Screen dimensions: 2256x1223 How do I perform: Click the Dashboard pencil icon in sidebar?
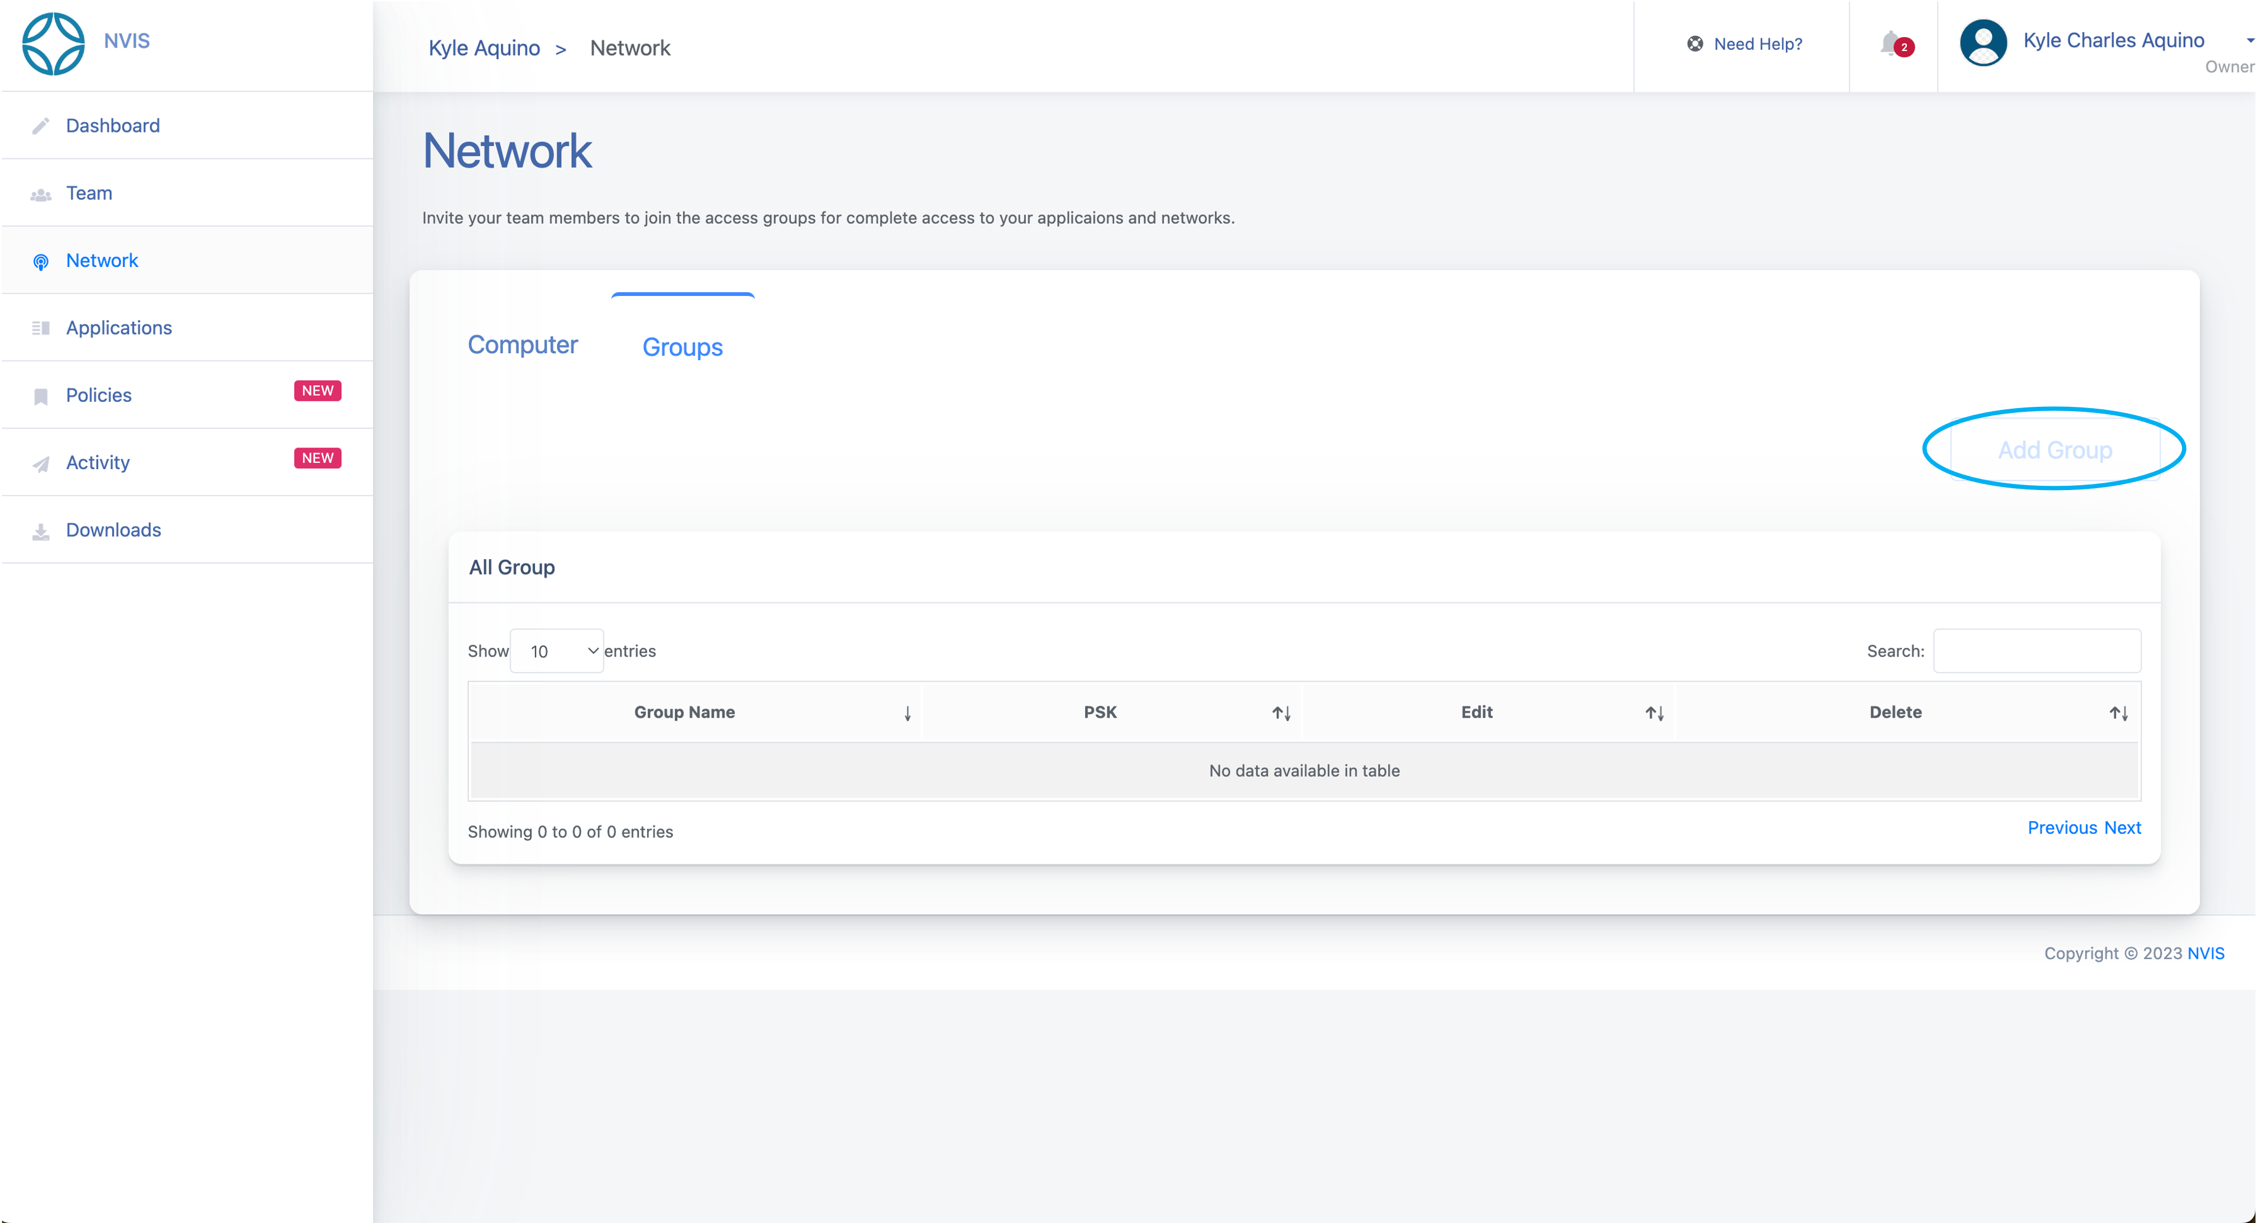40,127
